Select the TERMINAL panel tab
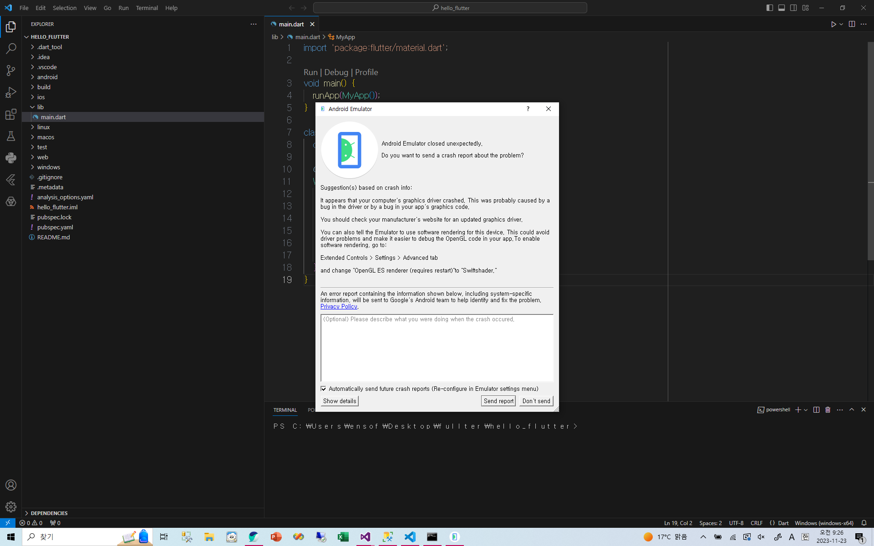This screenshot has width=874, height=546. click(x=285, y=410)
